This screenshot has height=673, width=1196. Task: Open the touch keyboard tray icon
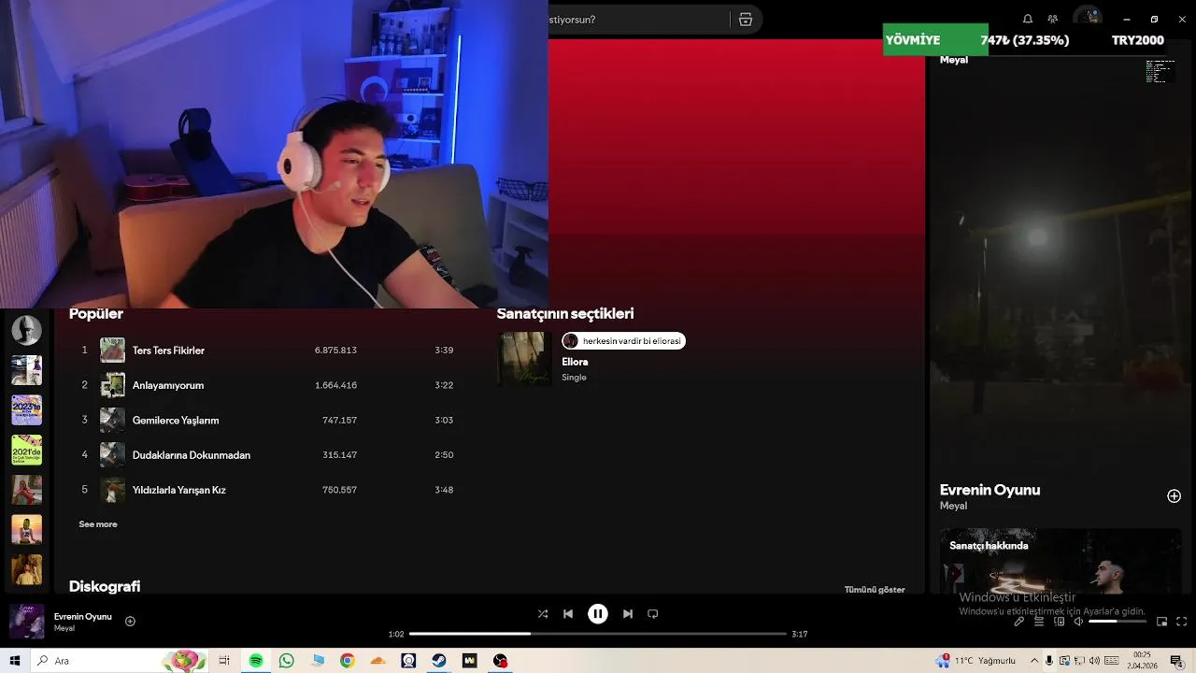pos(1111,661)
